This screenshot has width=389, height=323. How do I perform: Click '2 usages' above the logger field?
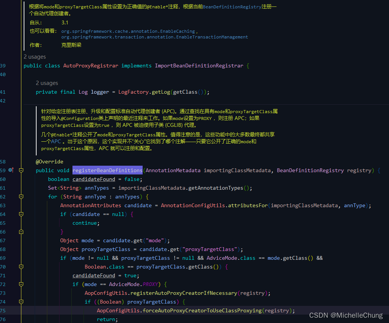pos(47,83)
